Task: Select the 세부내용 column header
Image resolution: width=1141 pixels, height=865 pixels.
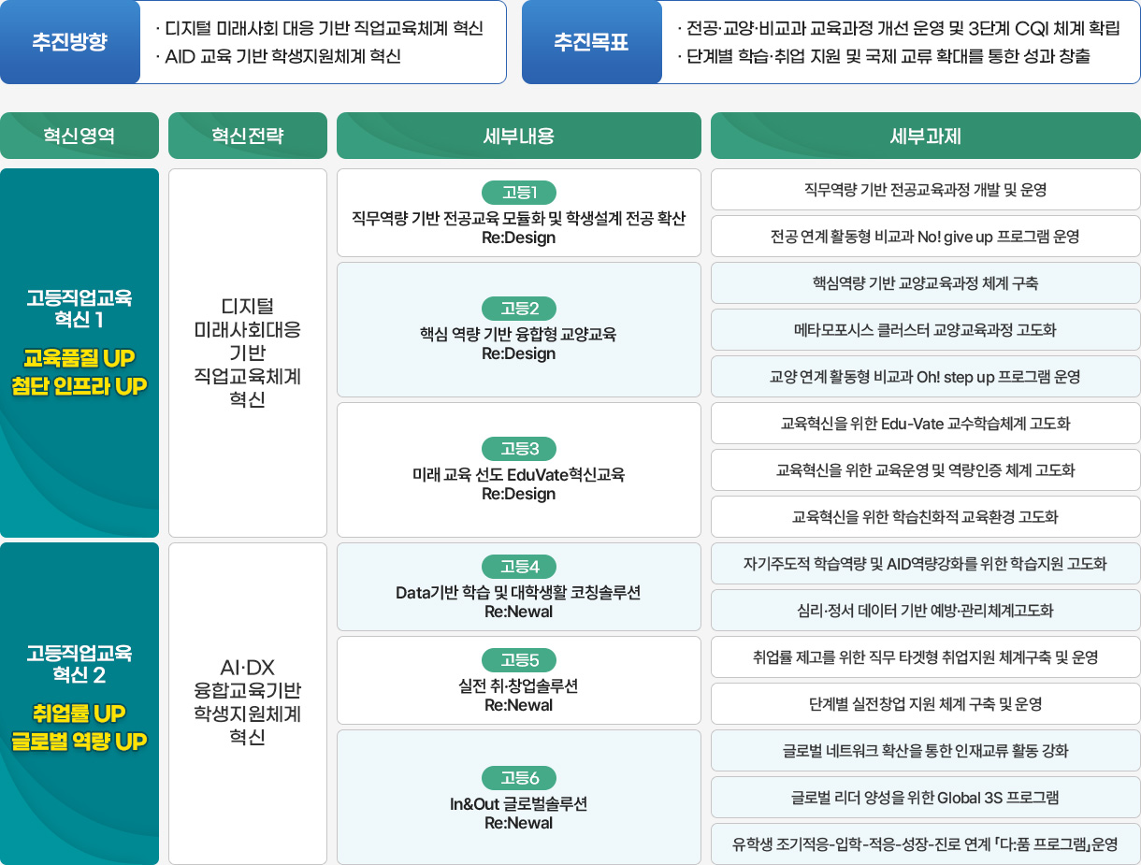Action: (519, 136)
